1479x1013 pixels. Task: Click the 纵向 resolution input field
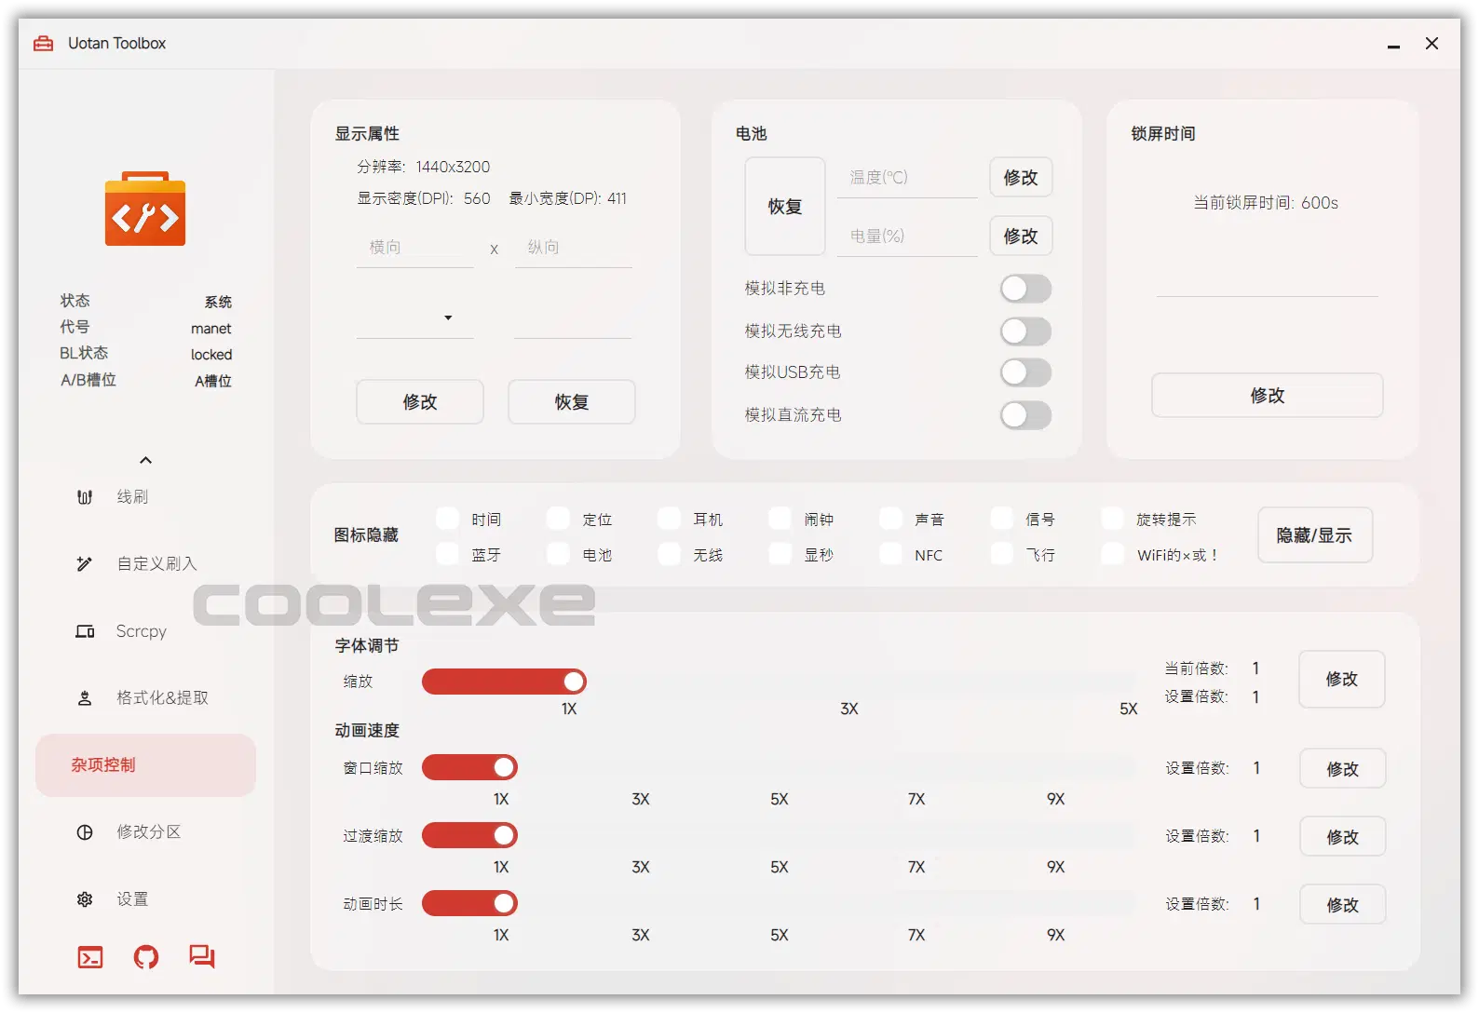pyautogui.click(x=574, y=248)
